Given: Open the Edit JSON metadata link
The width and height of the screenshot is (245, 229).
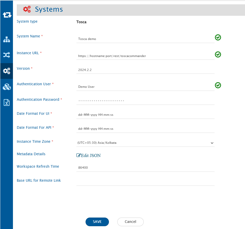Looking at the screenshot, I should [x=89, y=155].
